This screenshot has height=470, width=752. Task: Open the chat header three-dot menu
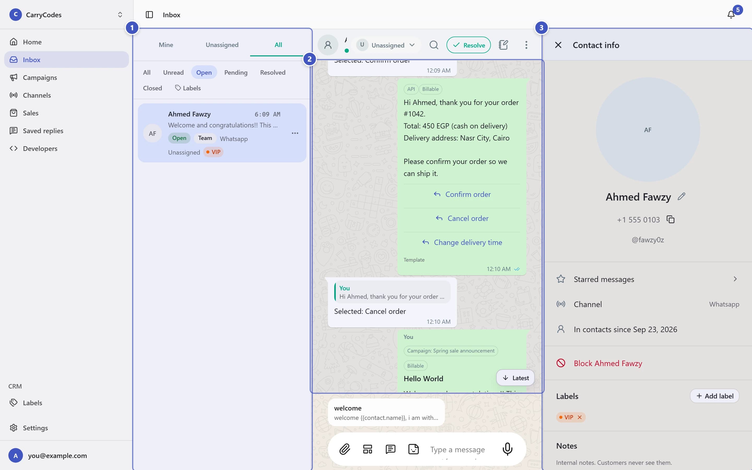526,45
